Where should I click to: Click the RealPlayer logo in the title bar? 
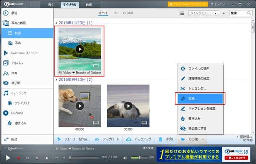click(13, 4)
